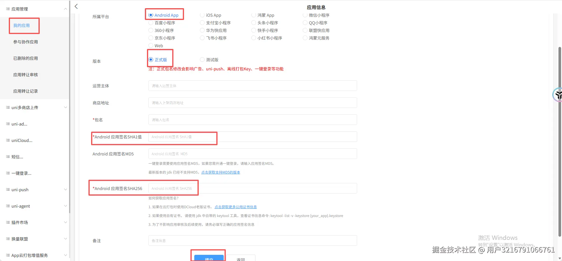This screenshot has height=261, width=562.
Task: Select the 快手小程序 radio button
Action: 254,30
